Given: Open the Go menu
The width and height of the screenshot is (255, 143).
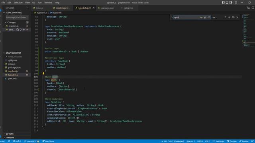Looking at the screenshot, I should coord(33,3).
